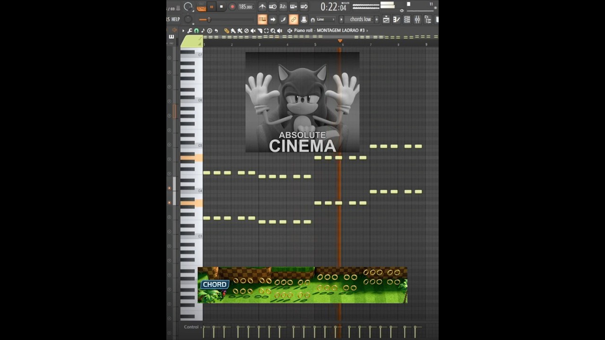
Task: Click the Absolute Cinema Sonic thumbnail
Action: (x=302, y=102)
